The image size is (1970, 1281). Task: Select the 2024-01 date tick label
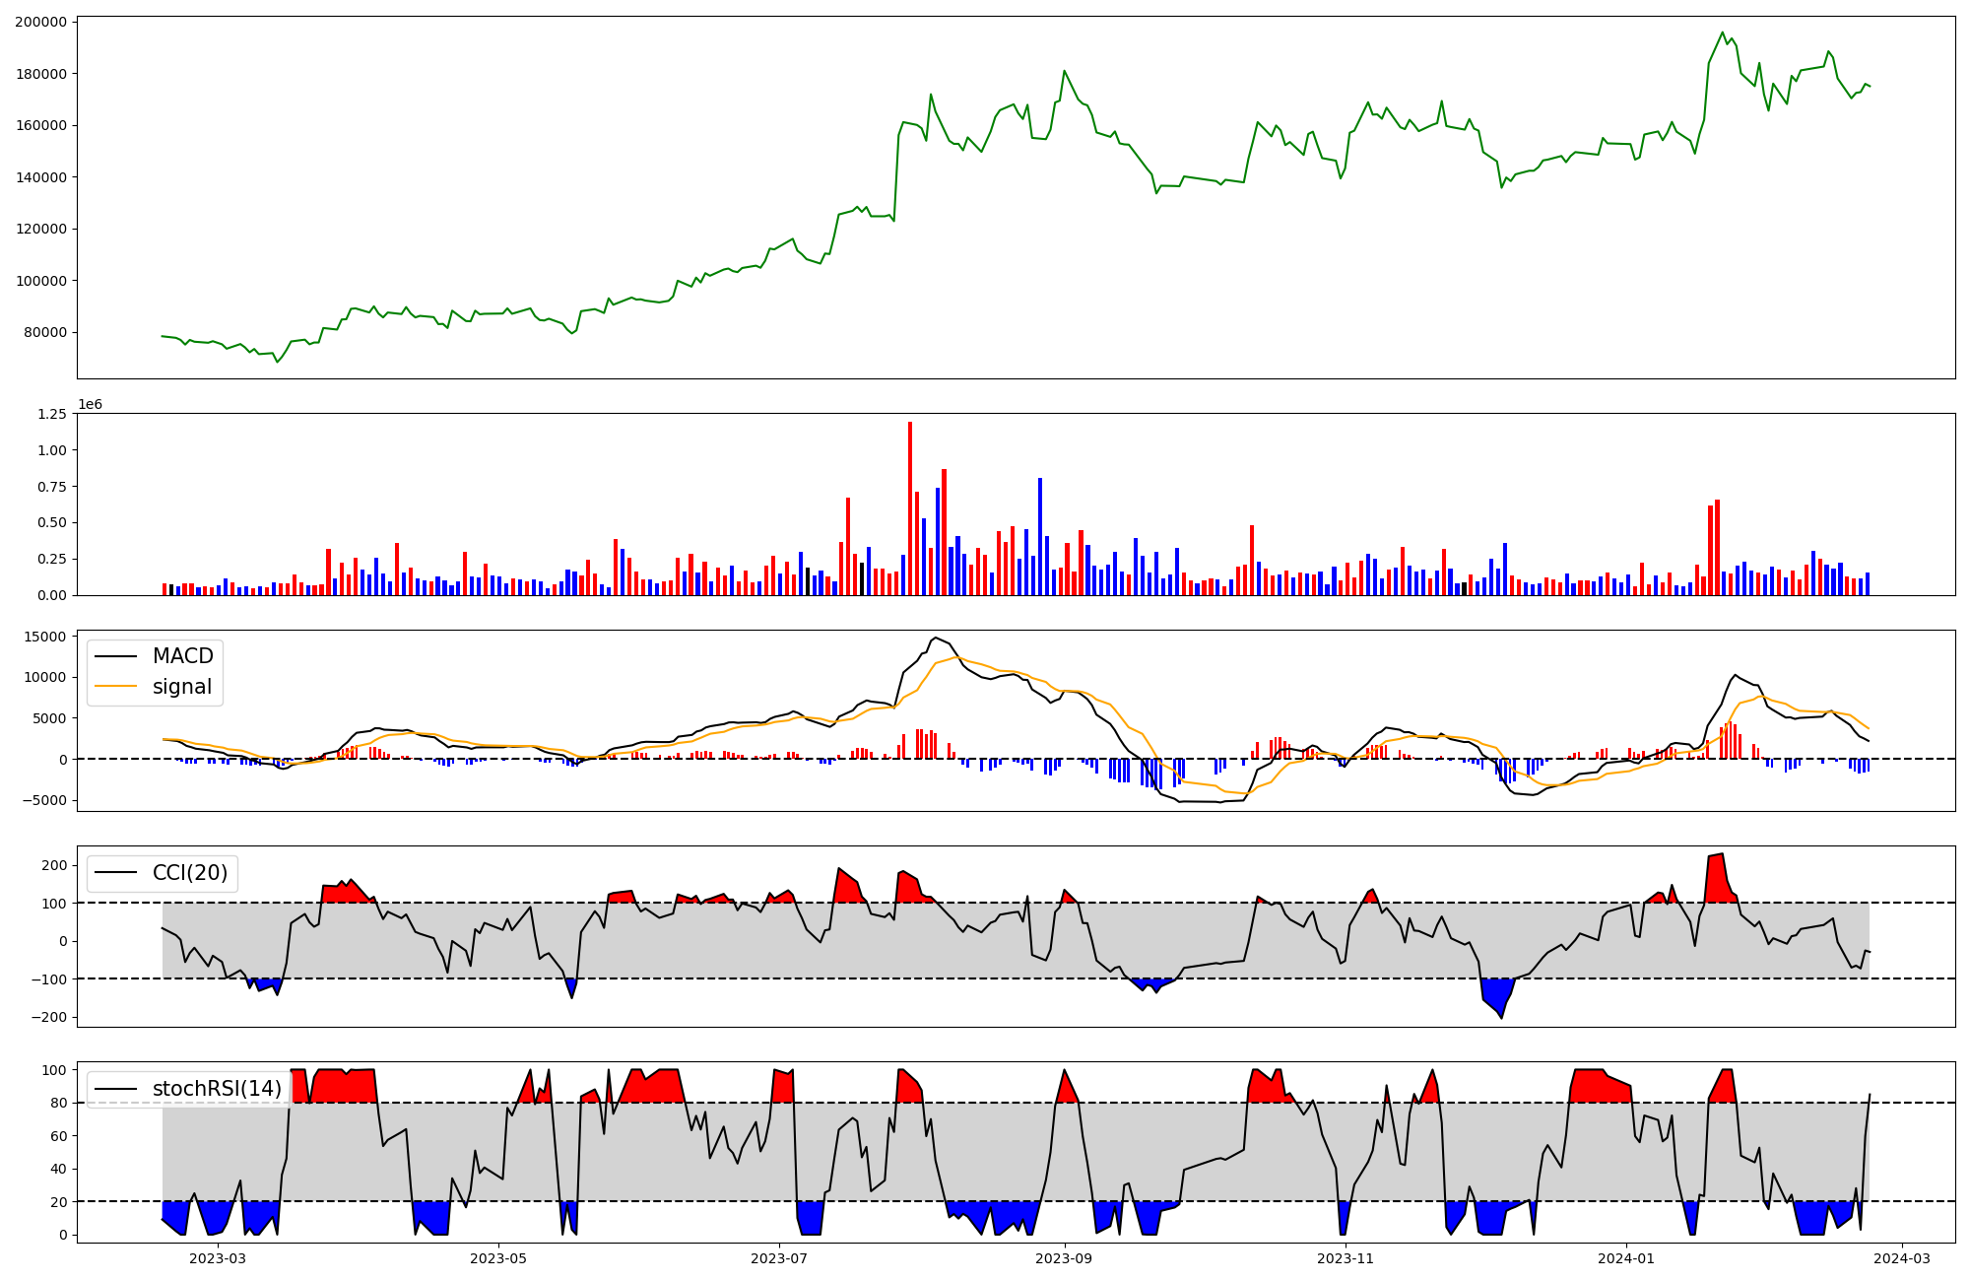[1626, 1257]
